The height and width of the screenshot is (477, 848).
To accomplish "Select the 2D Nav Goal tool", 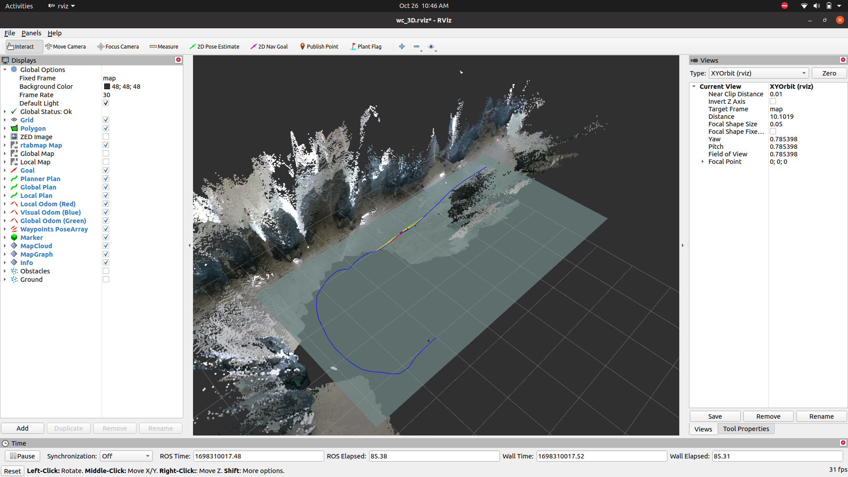I will point(269,46).
